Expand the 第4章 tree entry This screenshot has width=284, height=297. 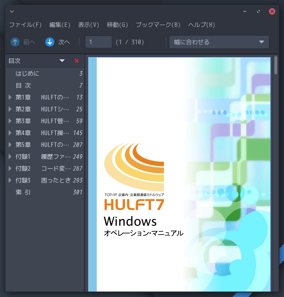tap(10, 133)
